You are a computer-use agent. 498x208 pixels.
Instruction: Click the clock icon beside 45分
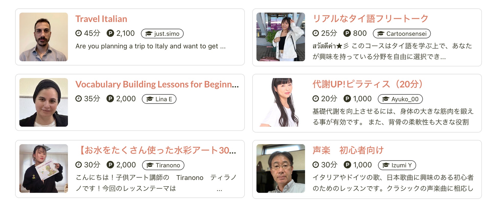click(78, 33)
